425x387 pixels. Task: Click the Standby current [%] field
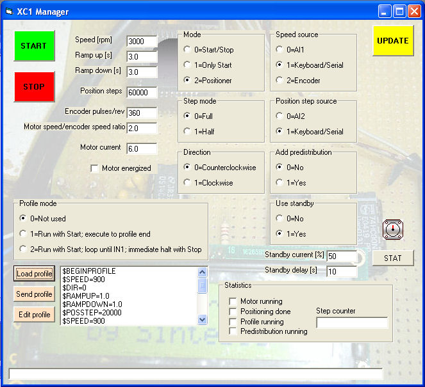click(x=341, y=256)
